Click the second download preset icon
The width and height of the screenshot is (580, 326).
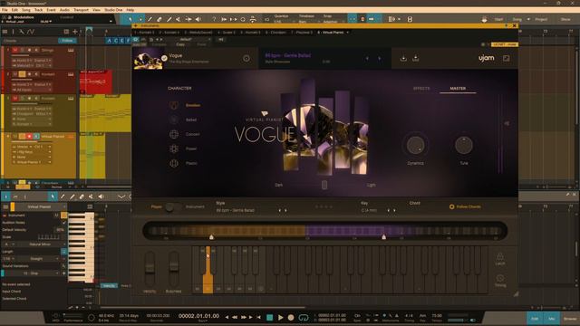point(415,58)
